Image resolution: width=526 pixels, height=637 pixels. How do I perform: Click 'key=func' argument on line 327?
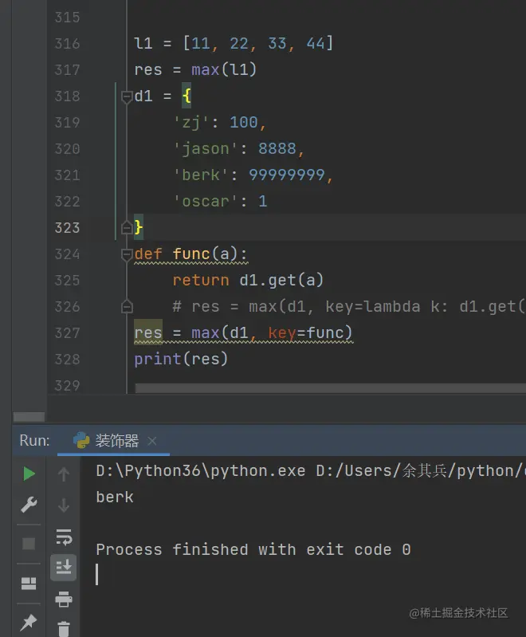[310, 333]
